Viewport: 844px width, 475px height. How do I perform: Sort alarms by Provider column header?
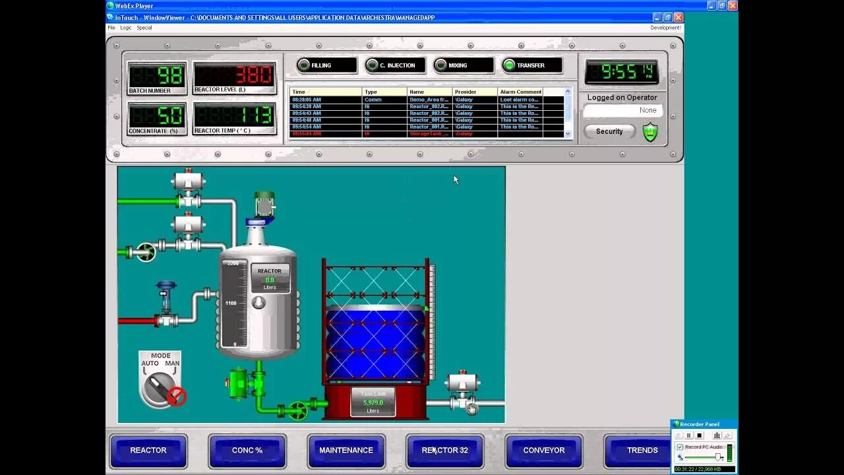click(x=475, y=92)
